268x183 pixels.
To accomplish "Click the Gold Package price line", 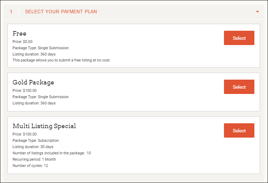I will [24, 90].
